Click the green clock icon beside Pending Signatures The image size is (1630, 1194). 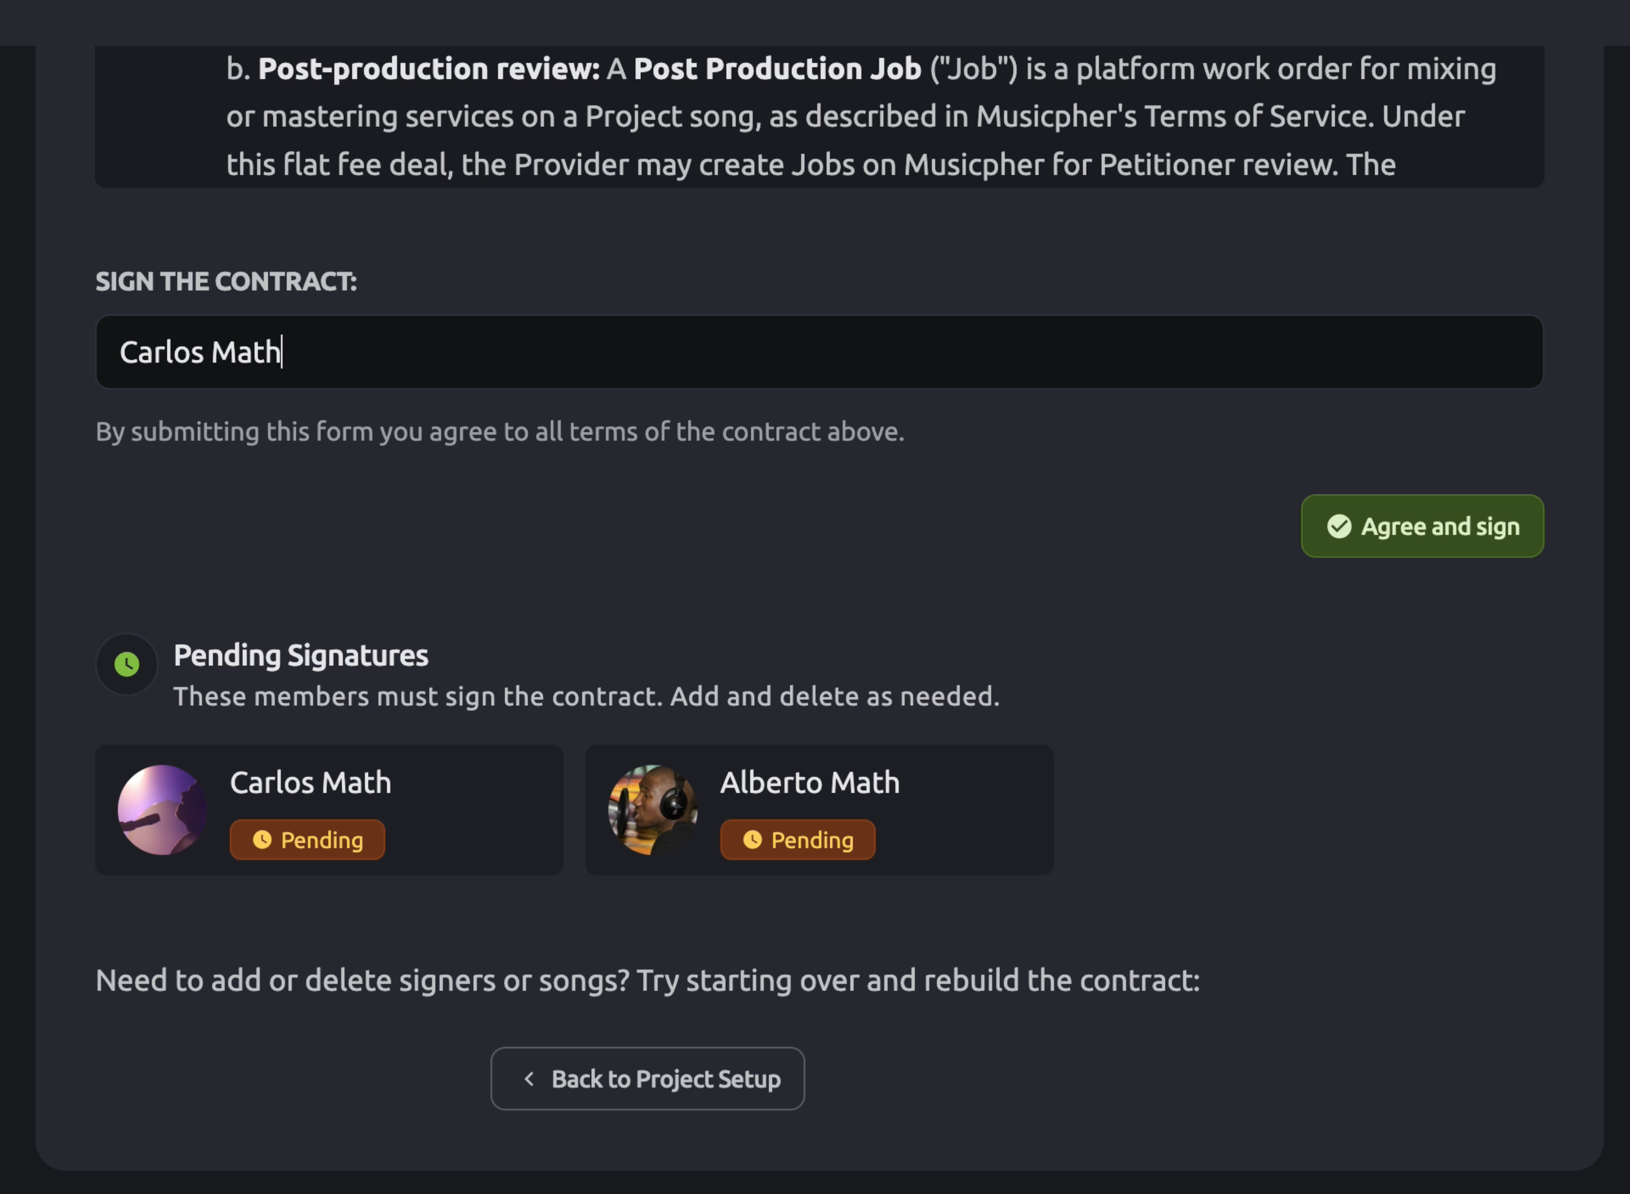126,664
